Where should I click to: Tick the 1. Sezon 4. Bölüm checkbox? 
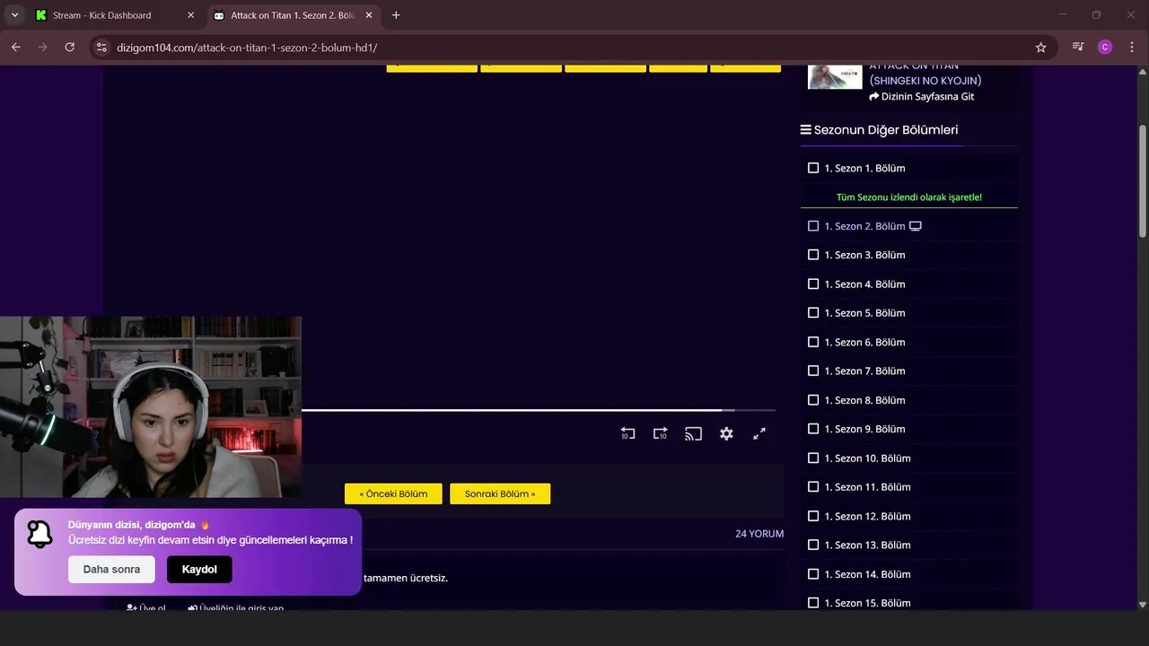(813, 284)
